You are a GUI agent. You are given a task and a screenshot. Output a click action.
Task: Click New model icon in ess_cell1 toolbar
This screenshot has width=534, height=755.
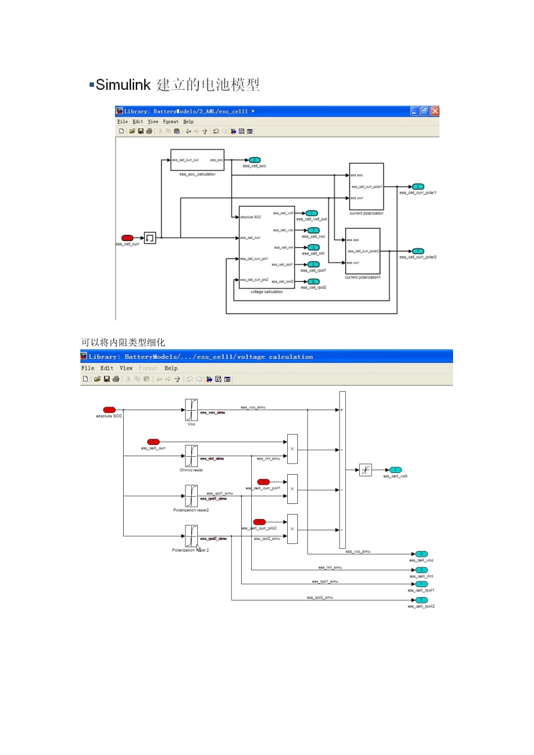pos(121,131)
